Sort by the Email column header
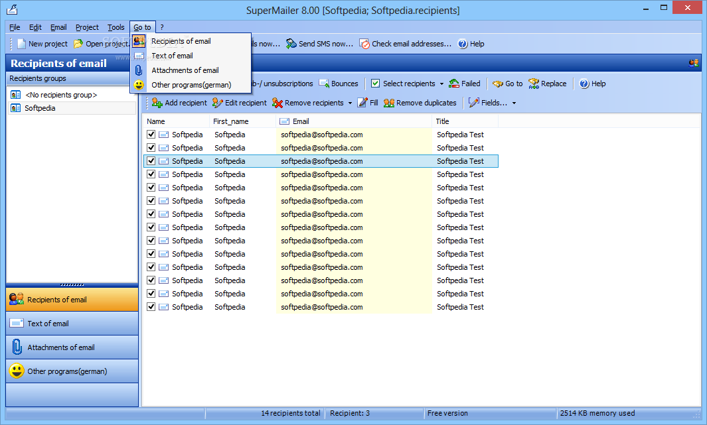This screenshot has height=425, width=707. 354,121
